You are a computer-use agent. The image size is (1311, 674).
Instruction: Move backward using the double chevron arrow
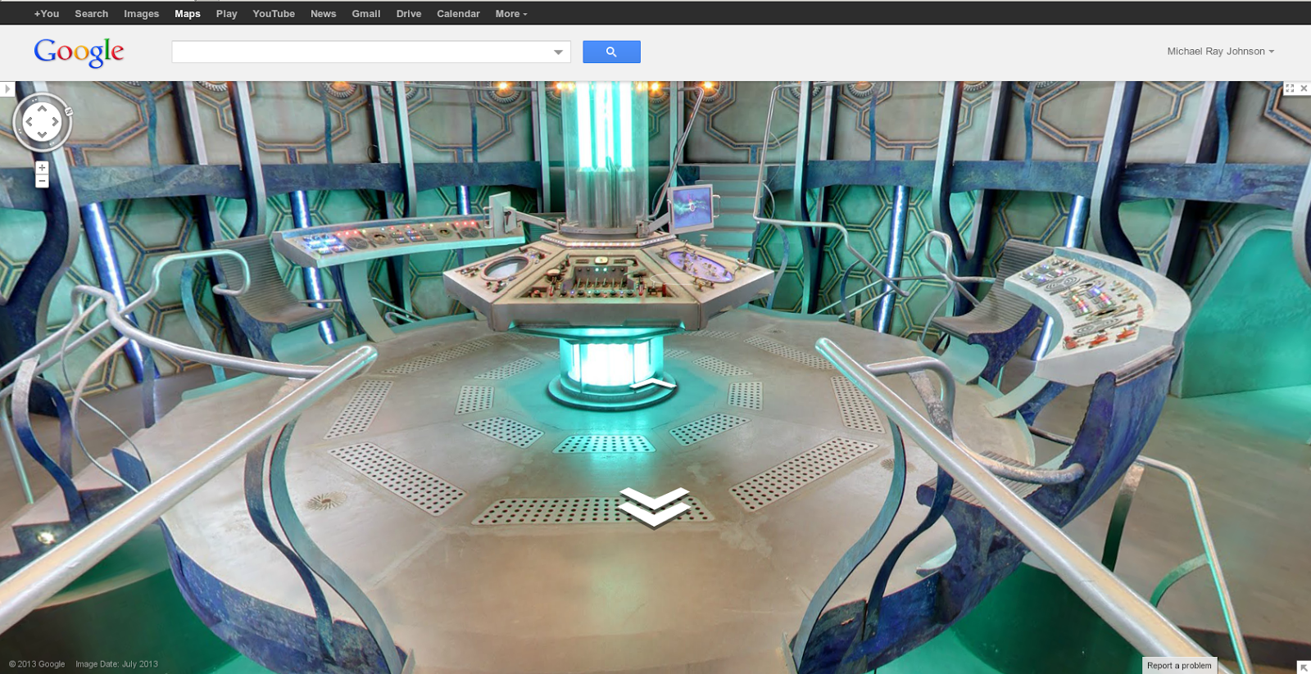(x=654, y=507)
